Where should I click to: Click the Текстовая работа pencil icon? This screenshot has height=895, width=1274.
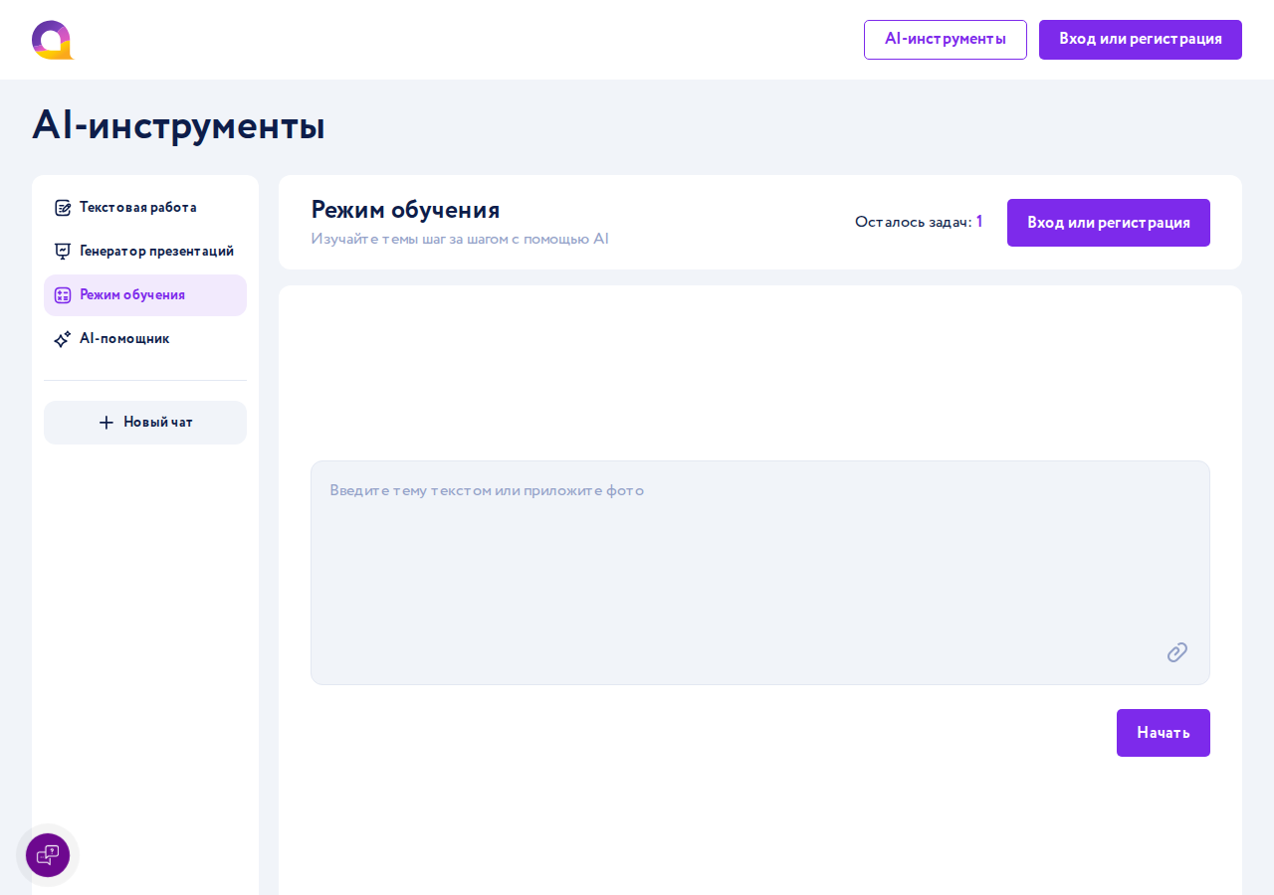pyautogui.click(x=63, y=208)
